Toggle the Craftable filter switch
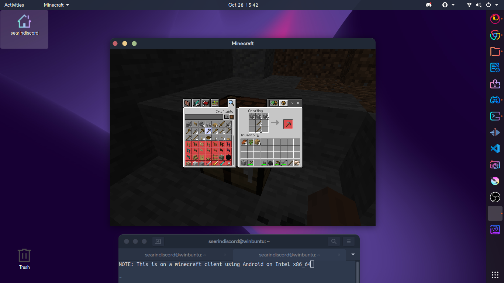 (229, 117)
